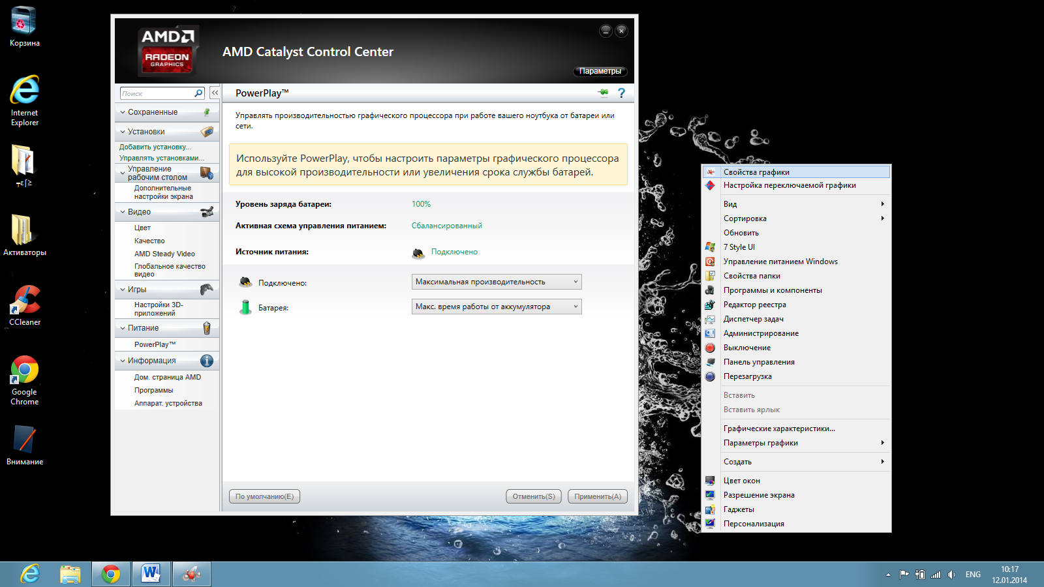Collapse the Видео section

click(122, 212)
